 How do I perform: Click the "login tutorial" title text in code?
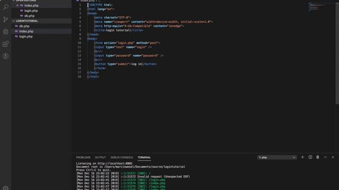(x=118, y=30)
